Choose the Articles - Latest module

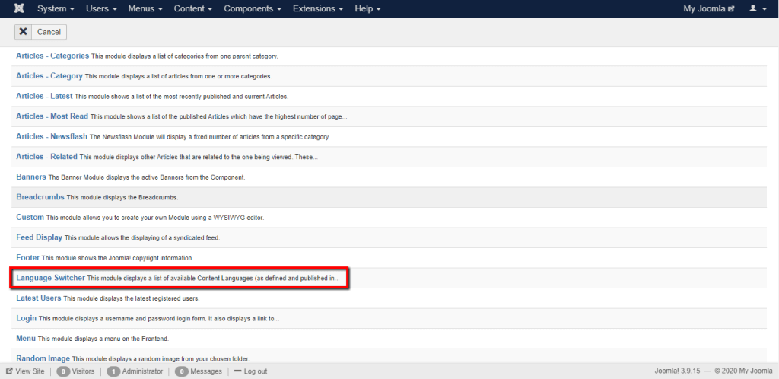44,96
